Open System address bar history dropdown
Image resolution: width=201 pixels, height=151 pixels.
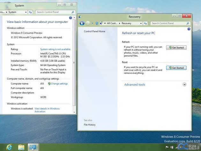click(26, 12)
